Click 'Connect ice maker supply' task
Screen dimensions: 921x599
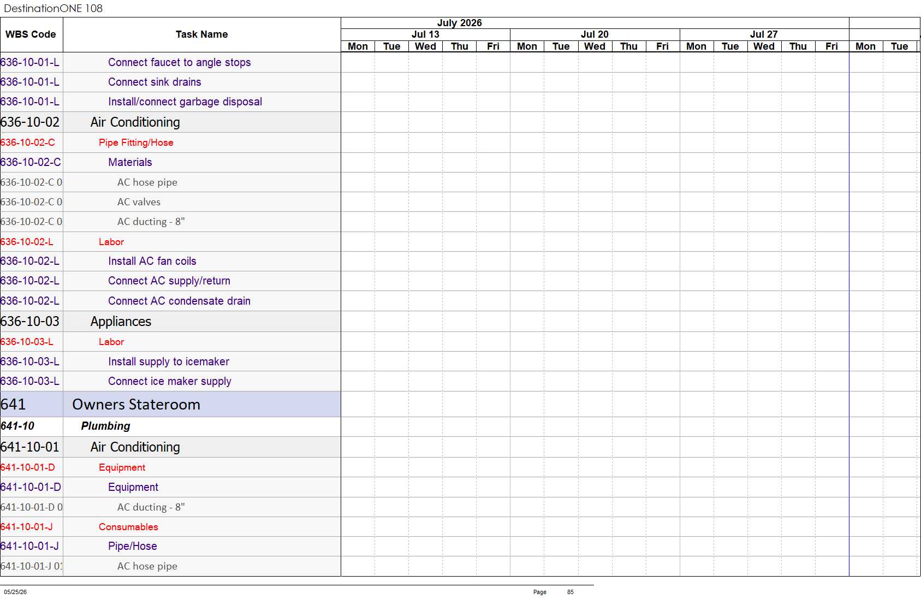click(169, 381)
